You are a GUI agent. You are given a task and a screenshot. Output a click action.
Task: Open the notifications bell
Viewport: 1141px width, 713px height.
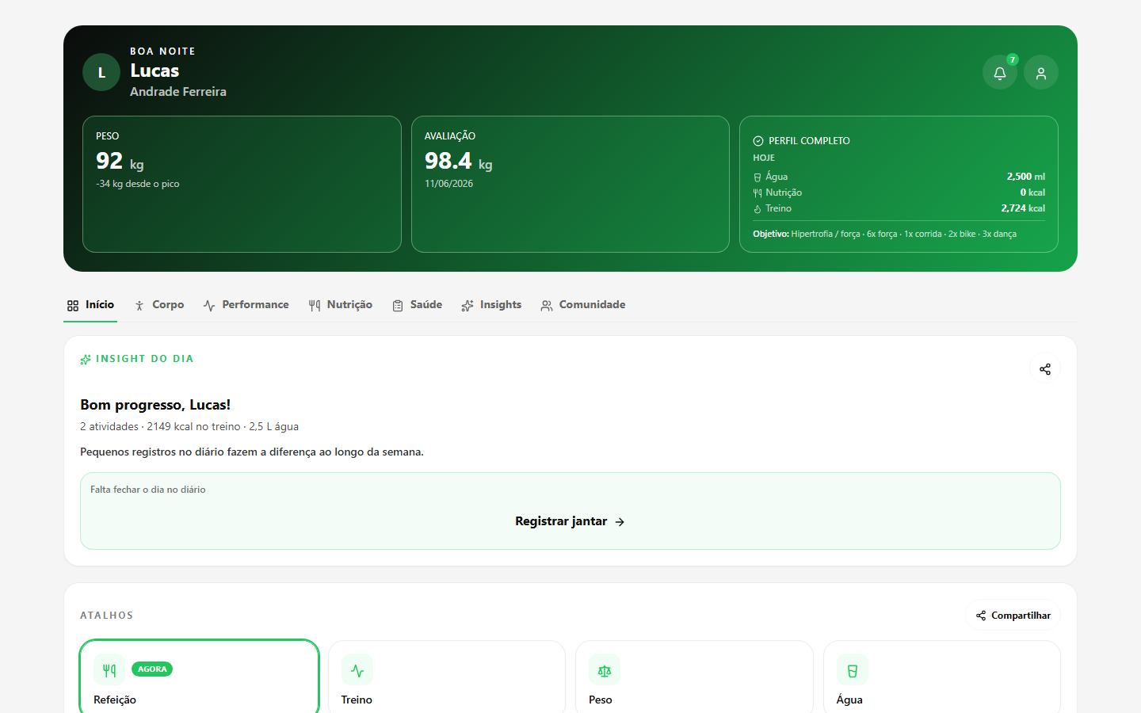(1000, 73)
